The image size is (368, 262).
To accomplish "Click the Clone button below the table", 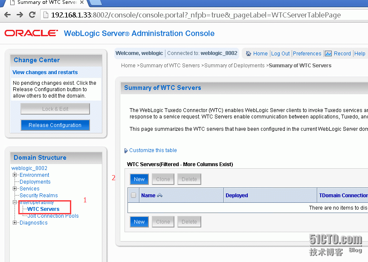I will 163,222.
